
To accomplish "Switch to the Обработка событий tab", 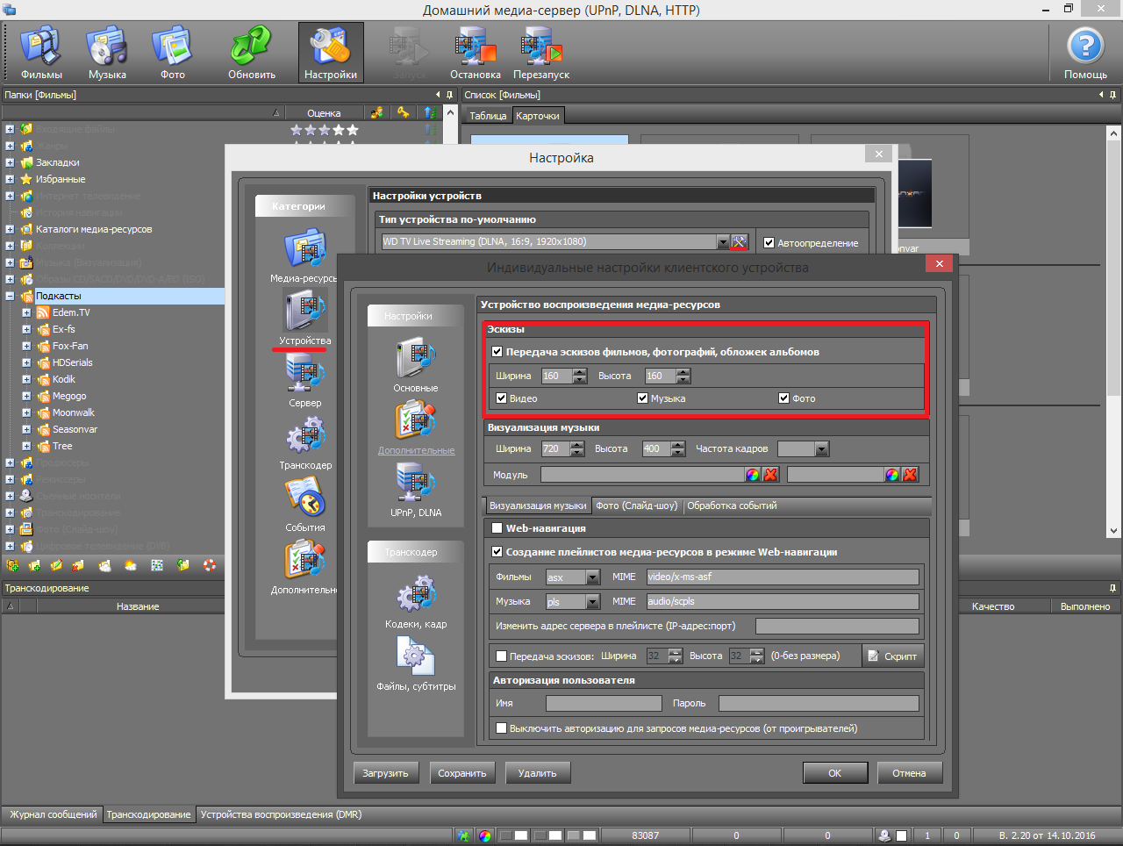I will (732, 505).
